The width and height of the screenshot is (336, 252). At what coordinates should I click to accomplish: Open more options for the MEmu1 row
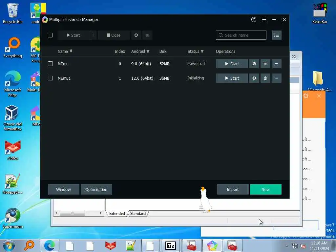(276, 78)
